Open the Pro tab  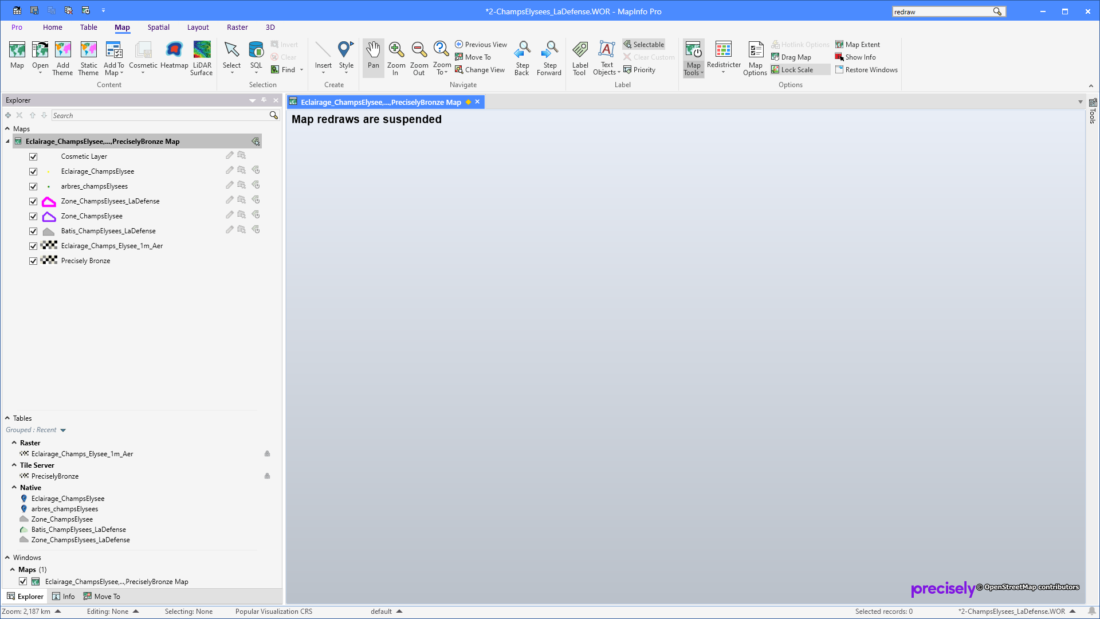coord(17,27)
